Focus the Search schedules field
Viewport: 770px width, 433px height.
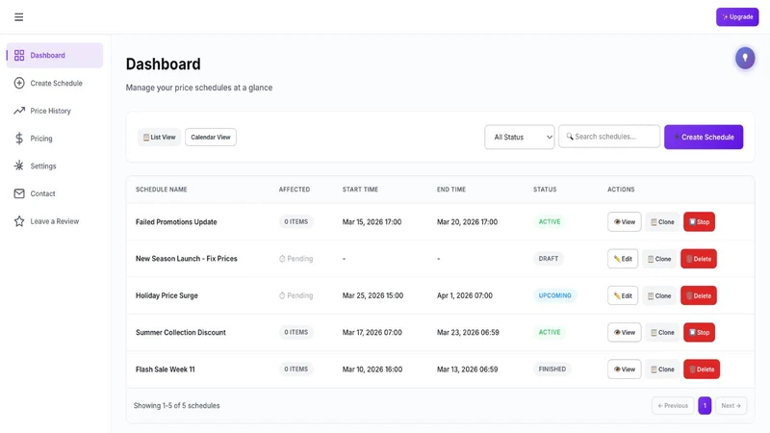click(609, 137)
